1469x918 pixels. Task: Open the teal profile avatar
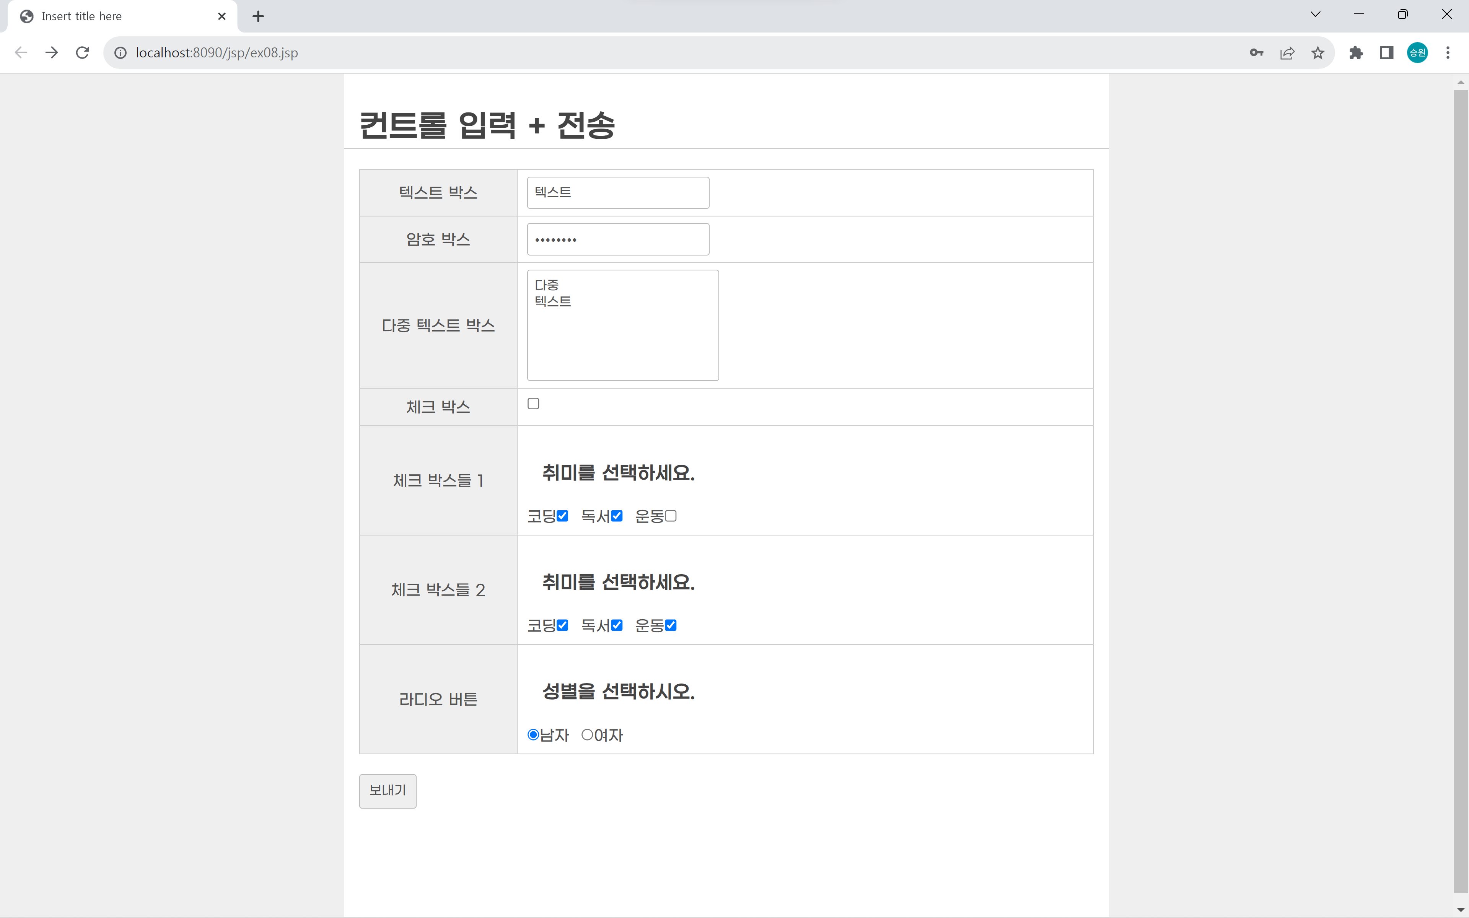pyautogui.click(x=1417, y=53)
